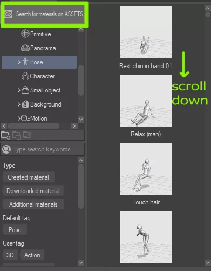Toggle the Additional materials filter tag
This screenshot has height=271, width=211.
[33, 204]
